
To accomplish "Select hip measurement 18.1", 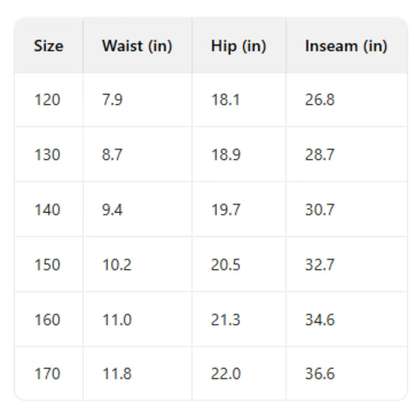I will pyautogui.click(x=226, y=100).
